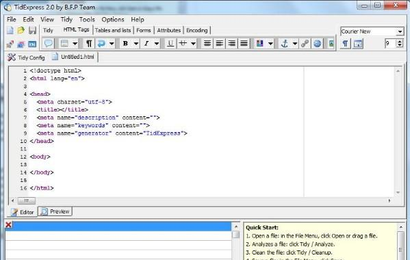This screenshot has height=260, width=410.
Task: Open the File menu
Action: click(12, 19)
